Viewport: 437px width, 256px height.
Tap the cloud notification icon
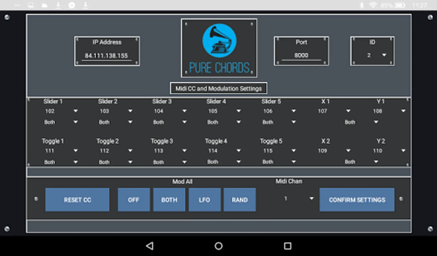[44, 5]
